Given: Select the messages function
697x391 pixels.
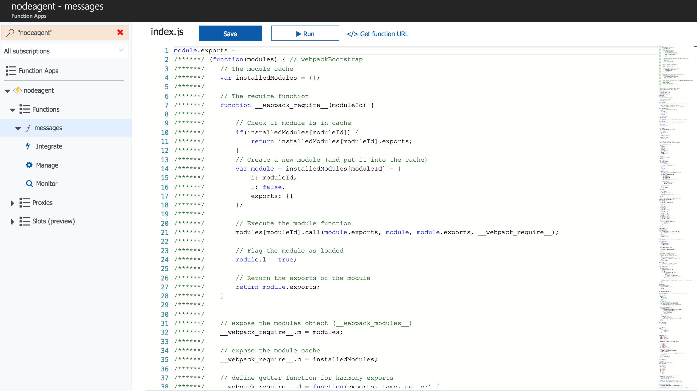Looking at the screenshot, I should (48, 128).
